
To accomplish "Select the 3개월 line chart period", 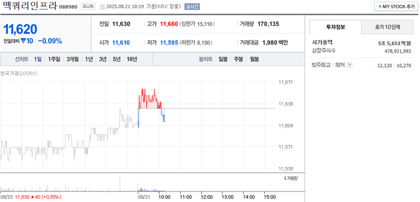I will [x=72, y=59].
